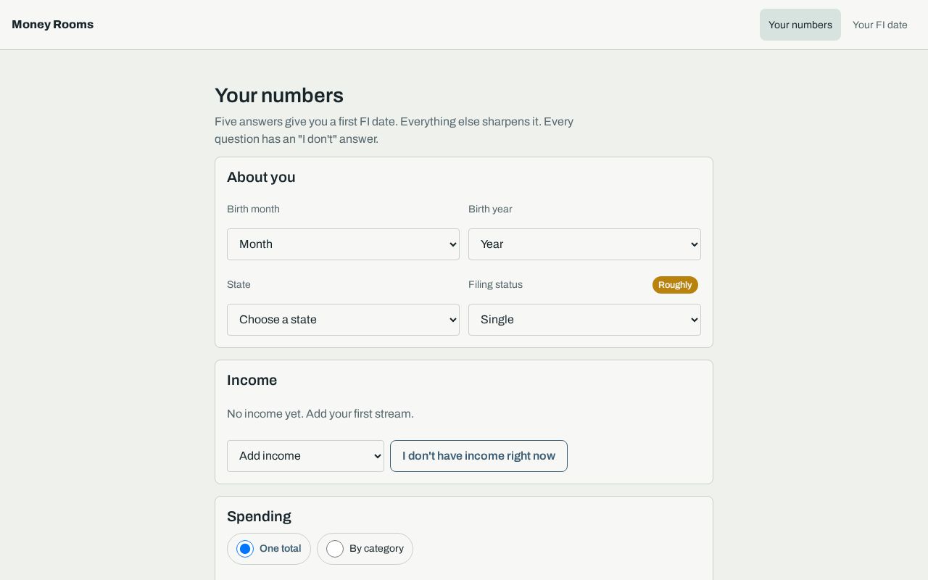Go to the Your FI date tab

click(880, 25)
